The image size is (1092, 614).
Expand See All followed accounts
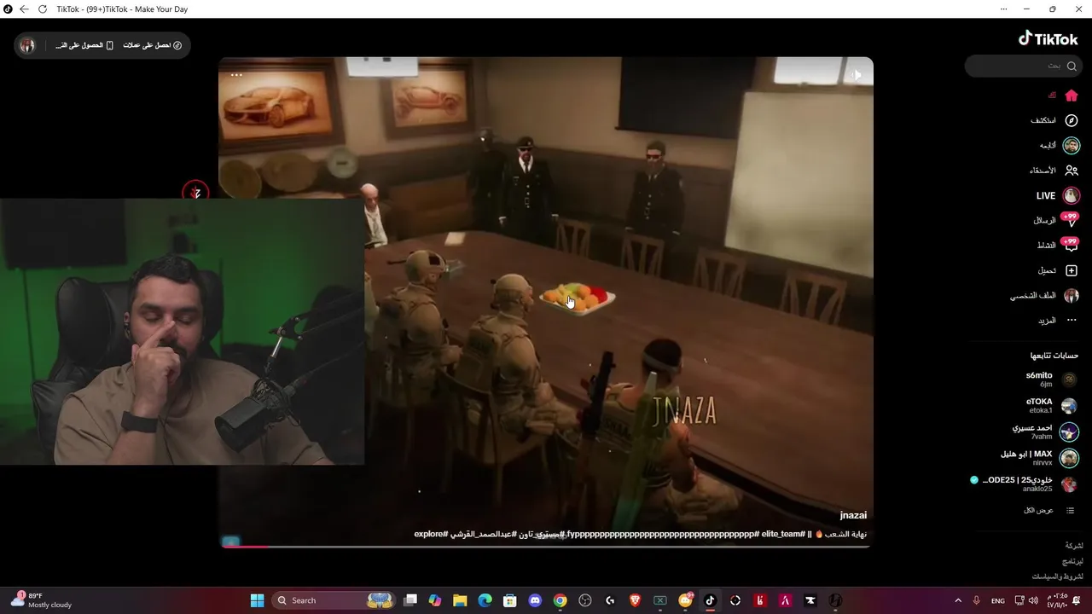(x=1049, y=510)
